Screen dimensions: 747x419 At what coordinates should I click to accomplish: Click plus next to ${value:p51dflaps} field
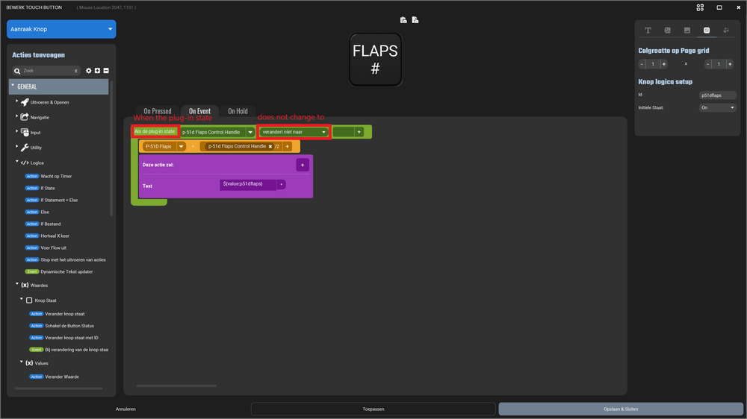281,185
